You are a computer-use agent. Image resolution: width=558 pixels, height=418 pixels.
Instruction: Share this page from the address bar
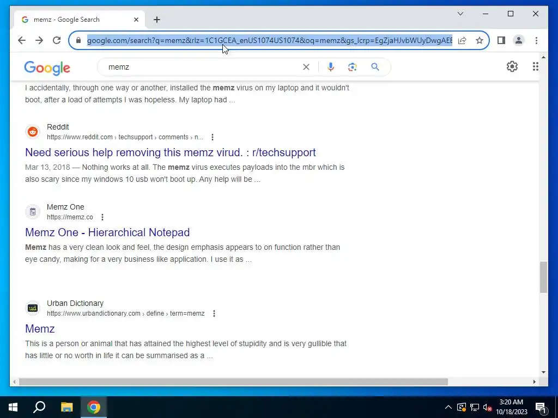point(462,40)
